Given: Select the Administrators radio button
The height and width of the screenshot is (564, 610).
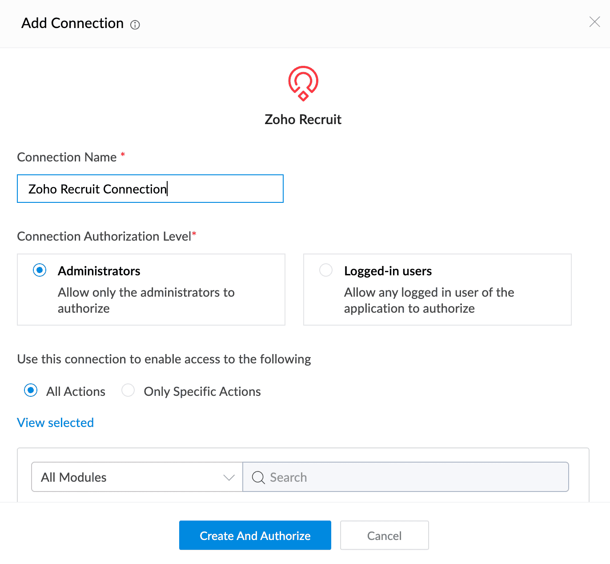Looking at the screenshot, I should click(x=40, y=270).
